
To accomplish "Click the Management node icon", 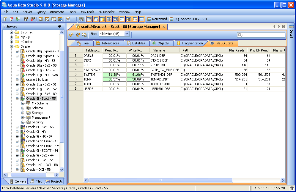I will [29, 117].
